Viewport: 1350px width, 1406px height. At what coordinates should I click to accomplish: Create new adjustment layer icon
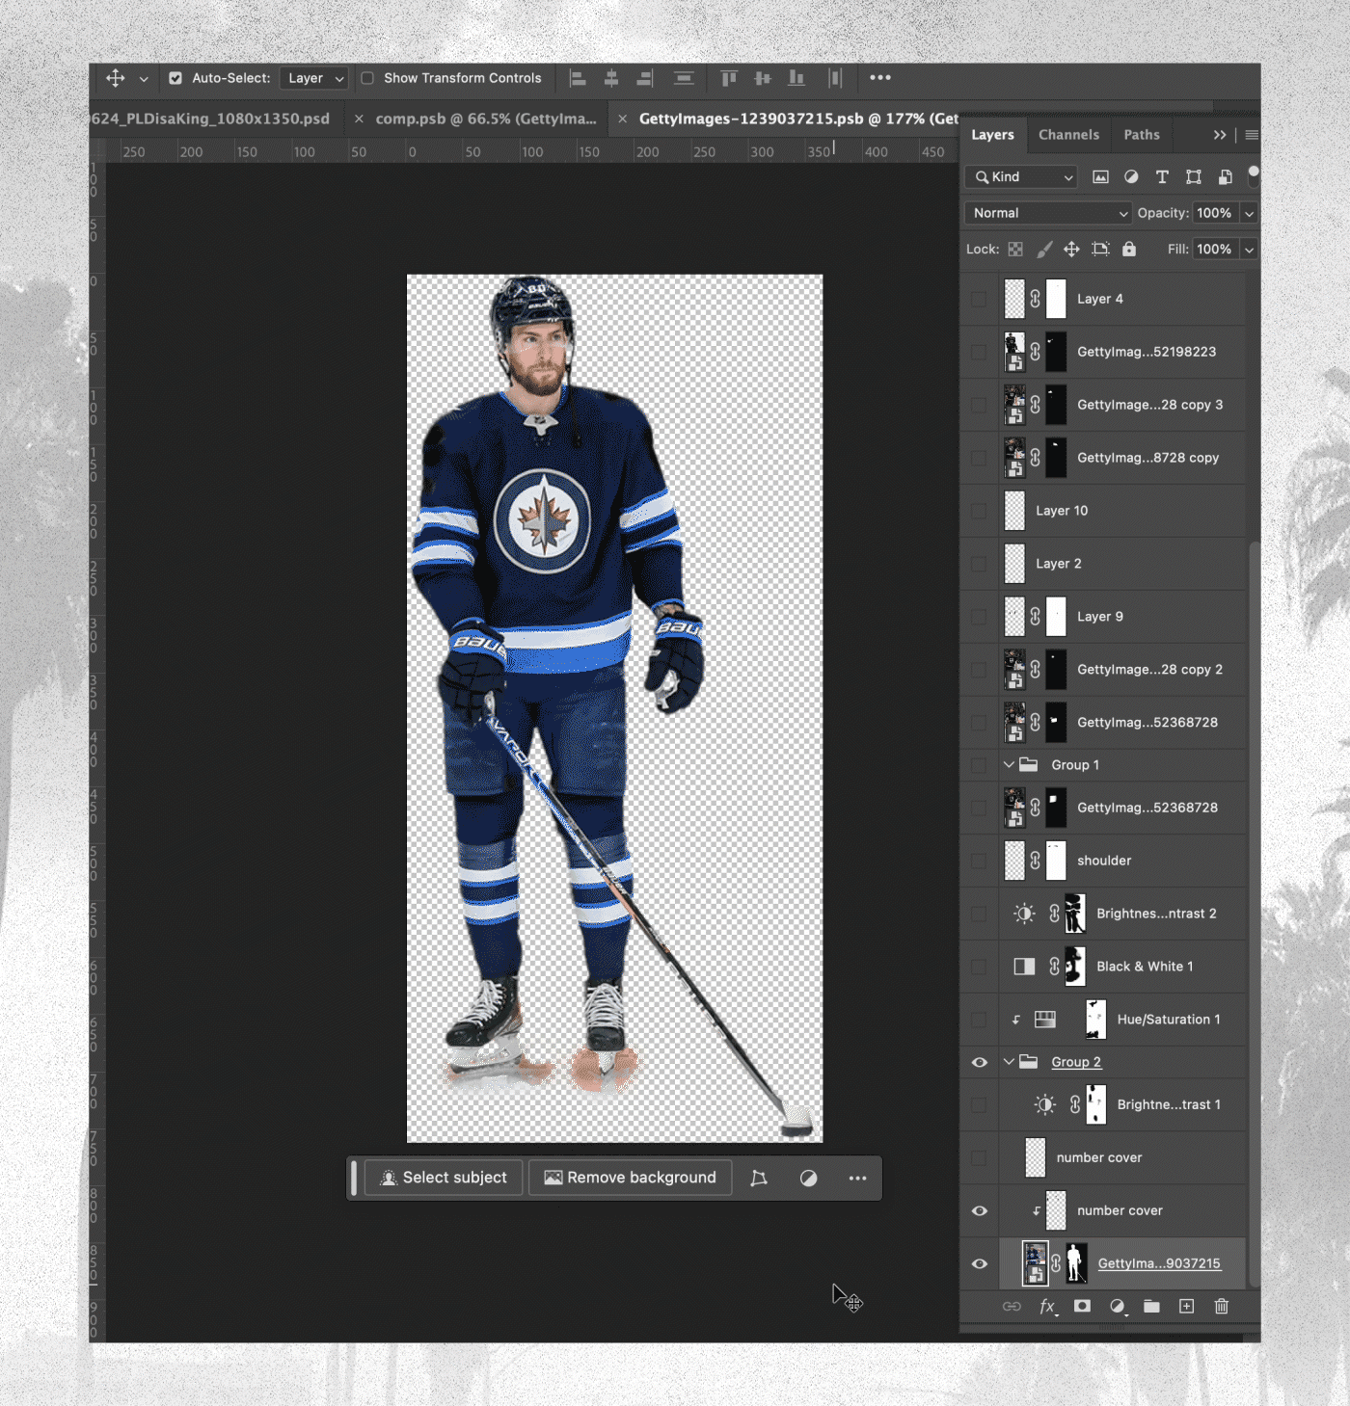[x=1118, y=1307]
